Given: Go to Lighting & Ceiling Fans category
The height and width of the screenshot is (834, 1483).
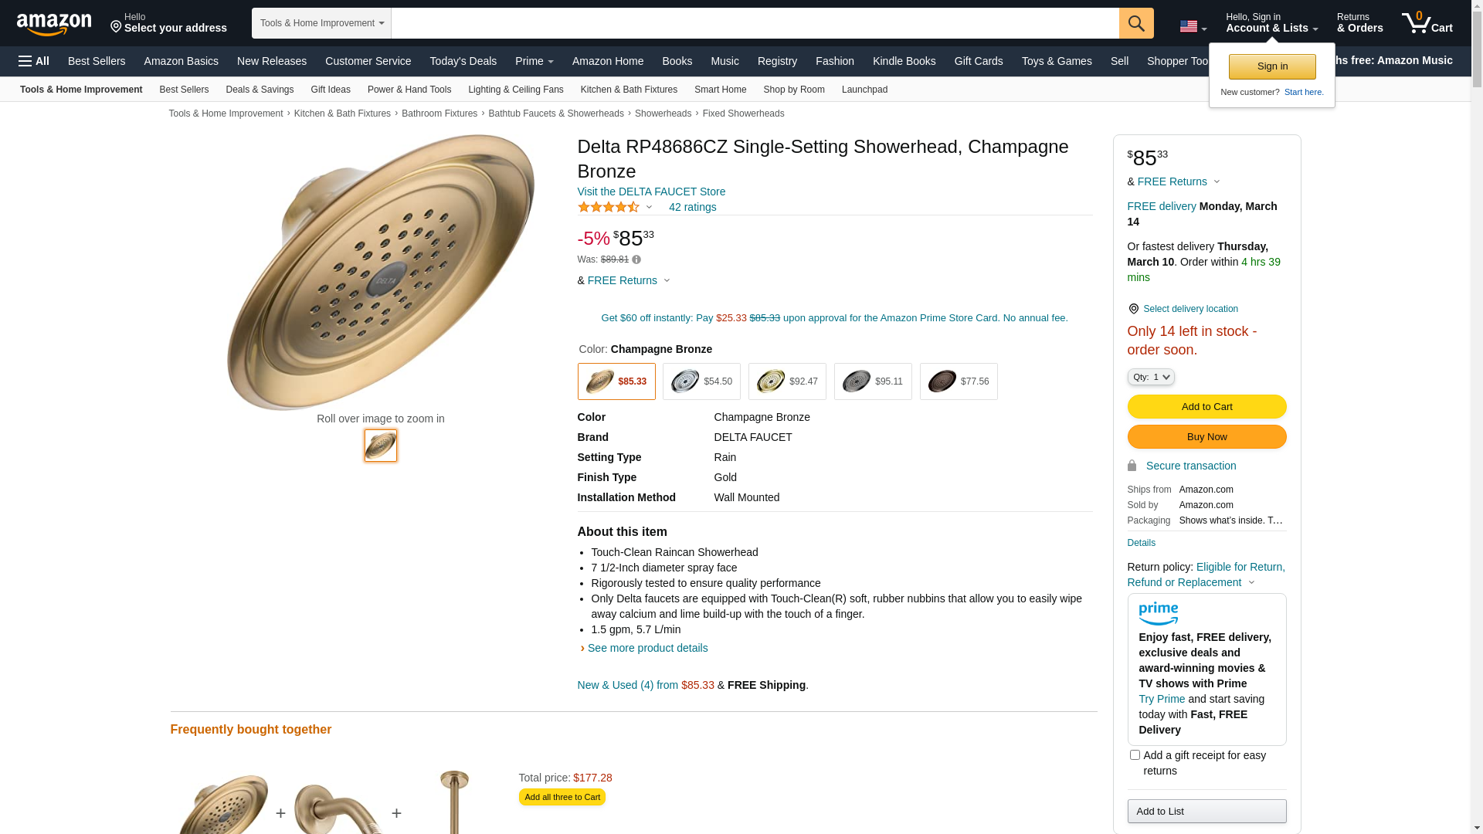Looking at the screenshot, I should 515,90.
